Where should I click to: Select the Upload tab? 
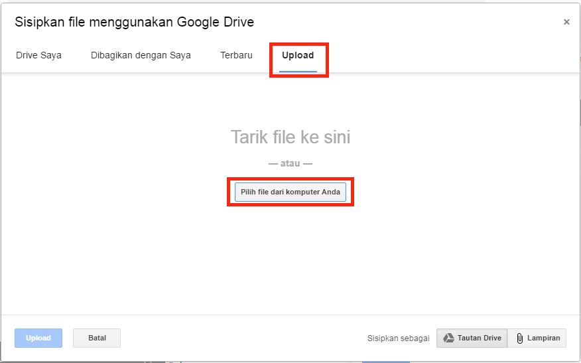pos(298,55)
